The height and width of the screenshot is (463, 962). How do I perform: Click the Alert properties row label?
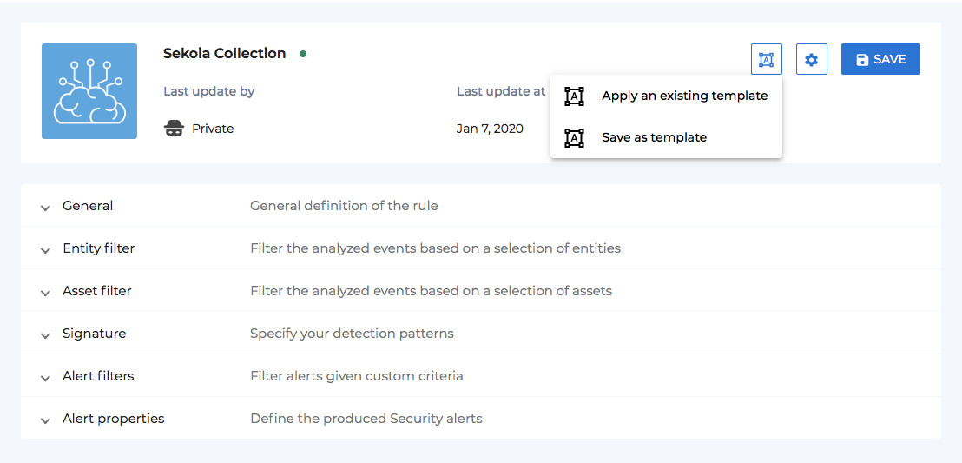tap(114, 419)
